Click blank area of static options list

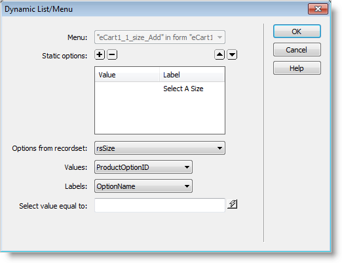point(160,113)
